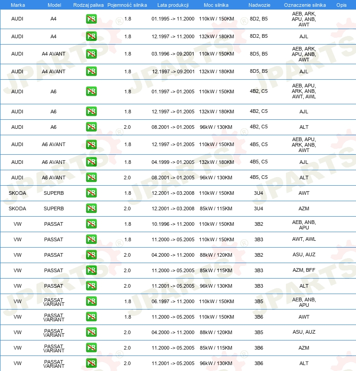Click the Oznaczenie silnika column header
Image resolution: width=356 pixels, height=371 pixels.
[305, 5]
